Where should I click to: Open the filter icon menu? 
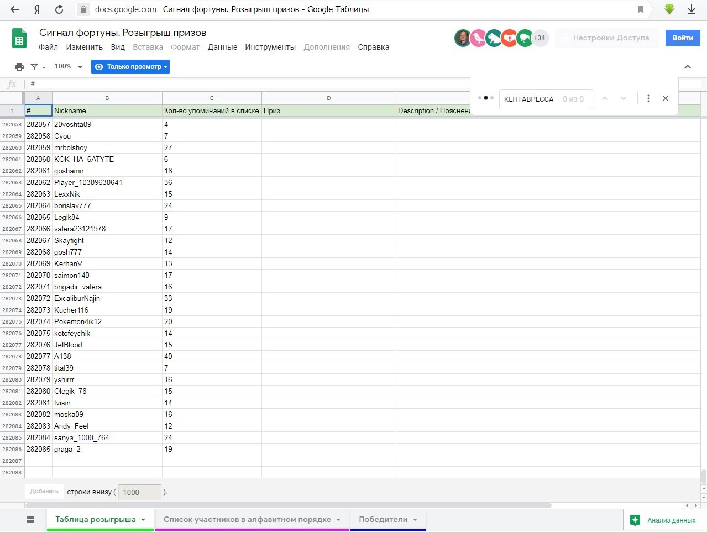(37, 67)
